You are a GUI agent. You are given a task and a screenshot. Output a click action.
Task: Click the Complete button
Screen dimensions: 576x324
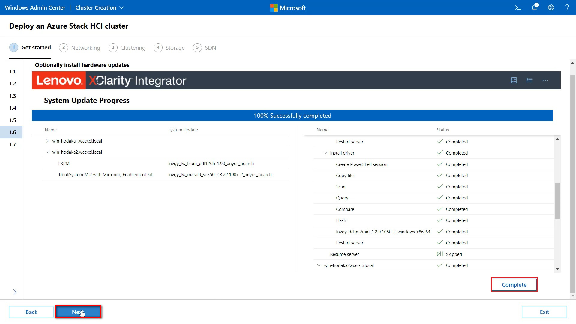(x=514, y=285)
